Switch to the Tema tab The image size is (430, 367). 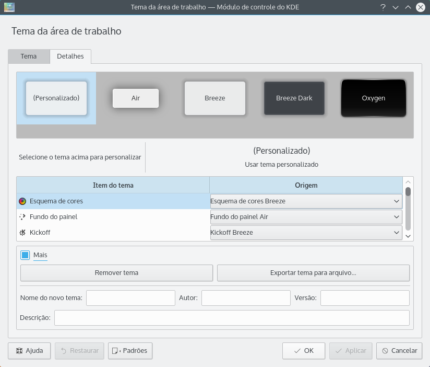pyautogui.click(x=29, y=56)
